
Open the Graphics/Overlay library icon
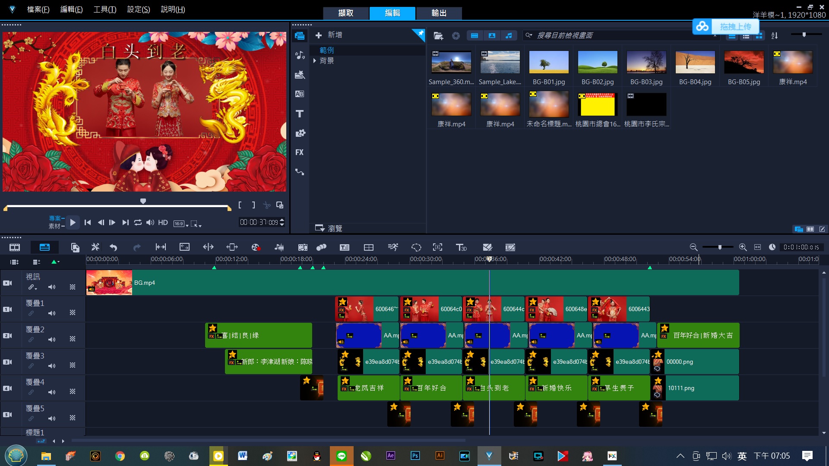[300, 133]
